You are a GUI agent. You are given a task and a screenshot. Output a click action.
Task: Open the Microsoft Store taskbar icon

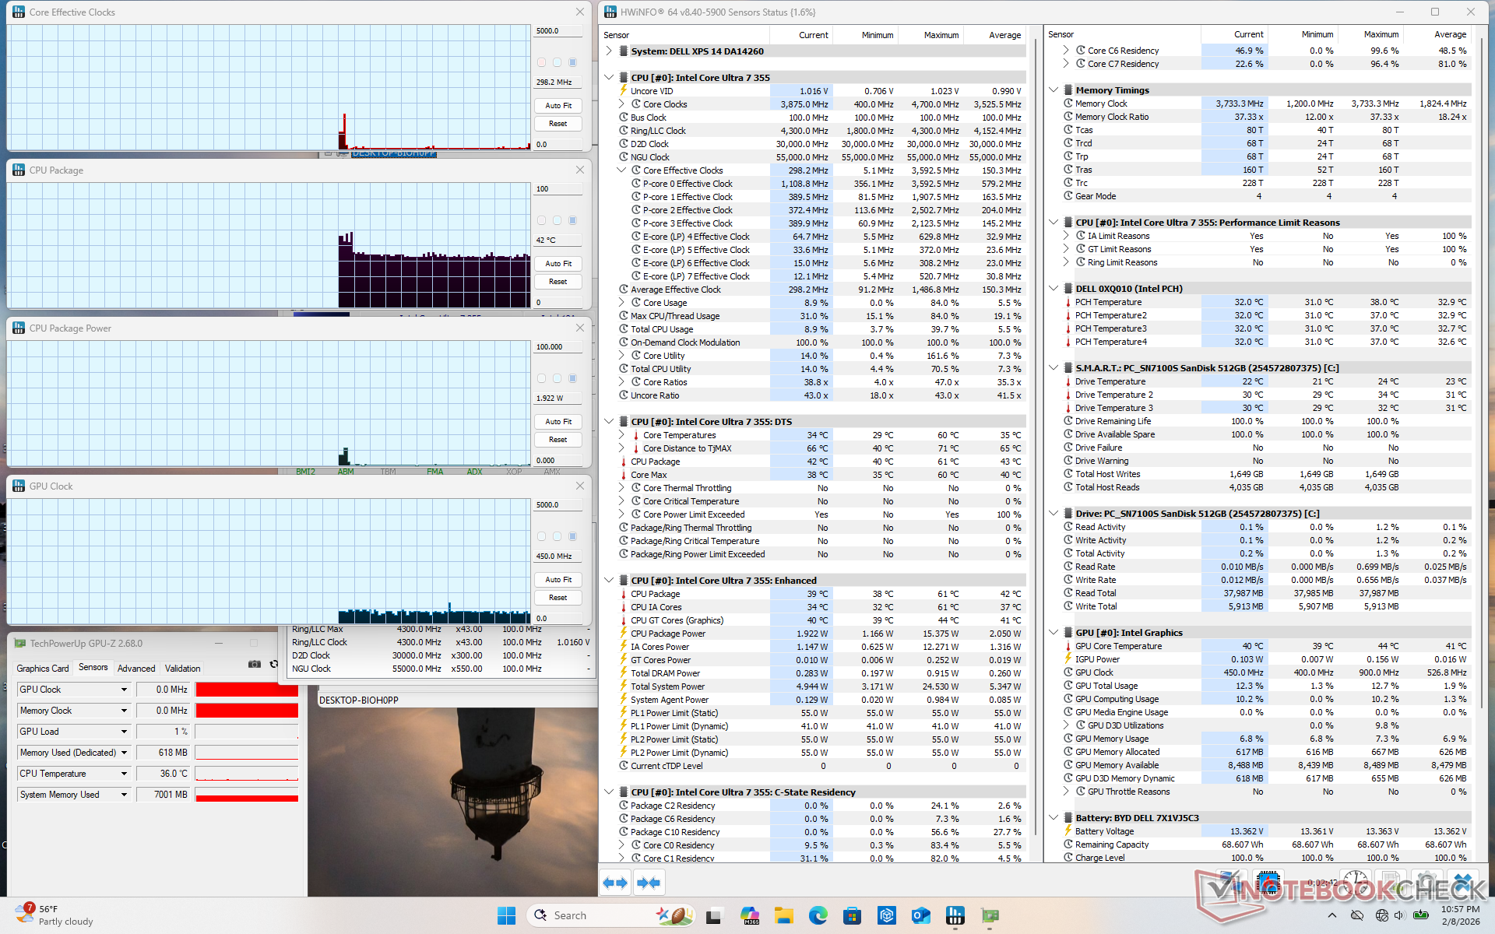[852, 915]
